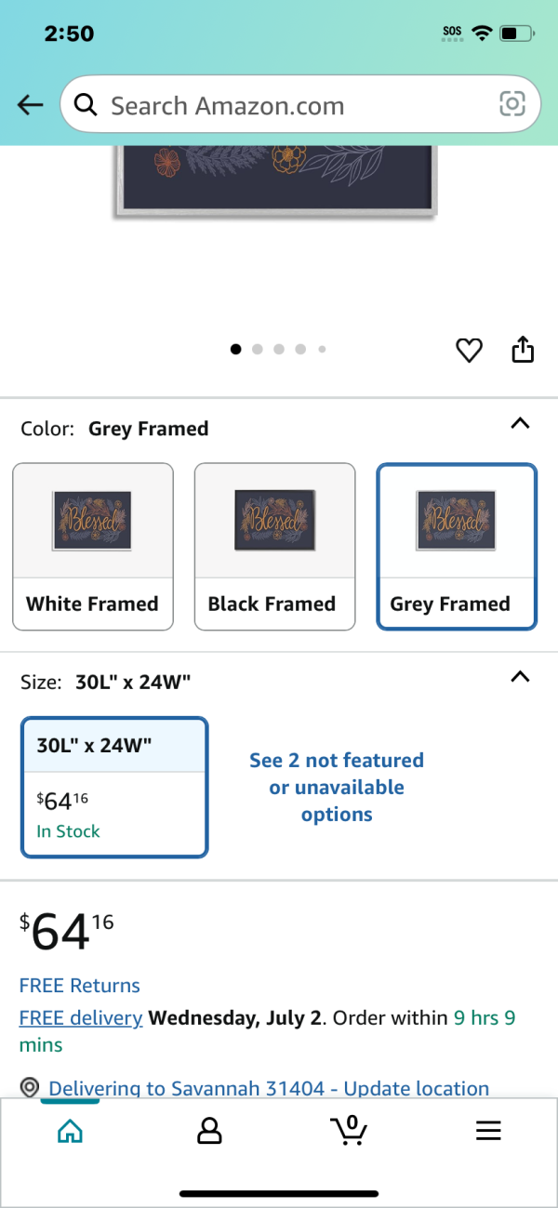
Task: Select the Black Framed color option
Action: pos(274,547)
